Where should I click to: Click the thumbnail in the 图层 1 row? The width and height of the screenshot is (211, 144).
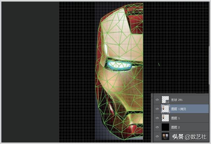[165, 118]
